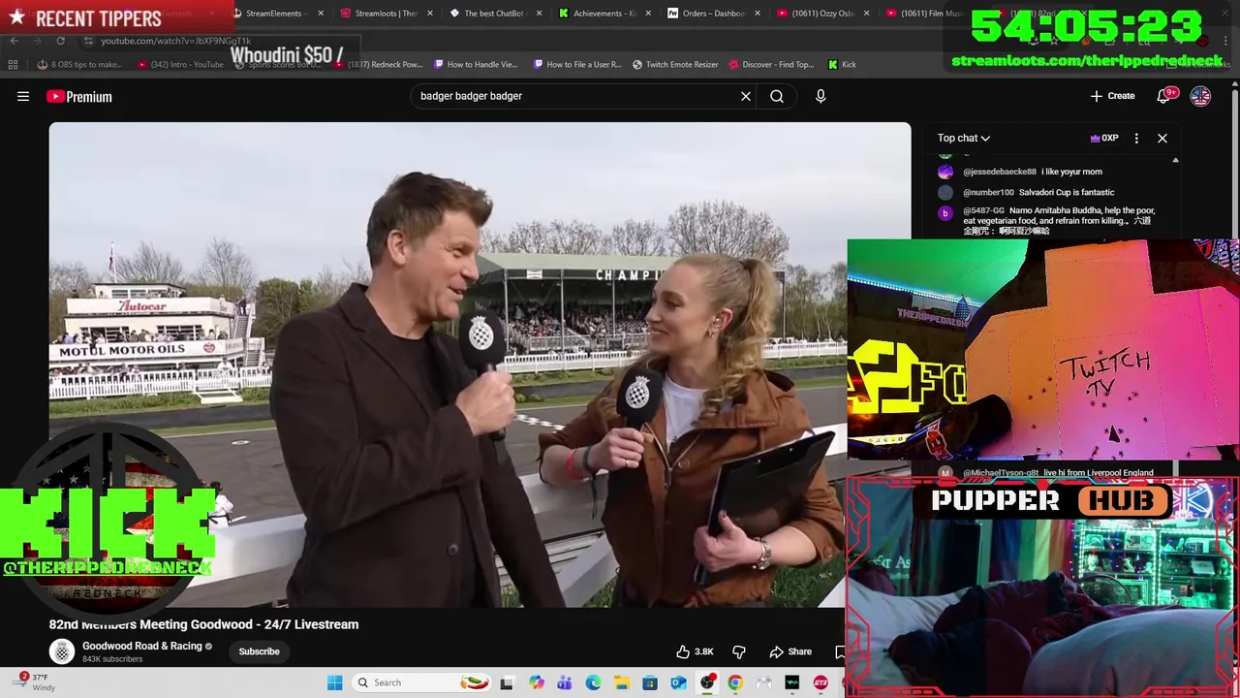
Task: Open the 'How to Handle Vie...' bookmark
Action: (476, 64)
